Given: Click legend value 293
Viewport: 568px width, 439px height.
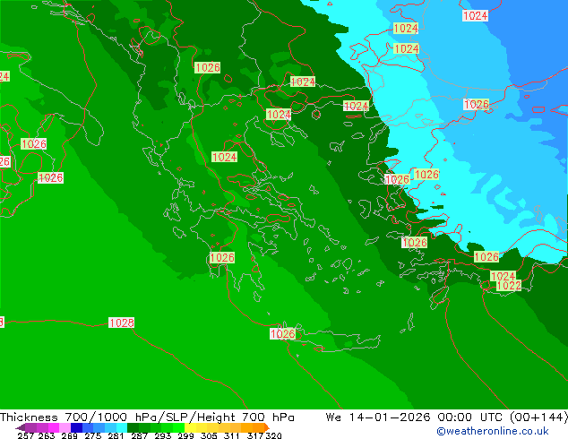Looking at the screenshot, I should click(163, 435).
